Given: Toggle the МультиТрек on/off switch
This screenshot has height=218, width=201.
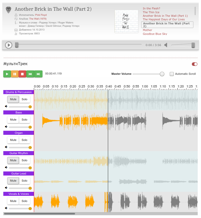Looking at the screenshot, I should (x=194, y=64).
